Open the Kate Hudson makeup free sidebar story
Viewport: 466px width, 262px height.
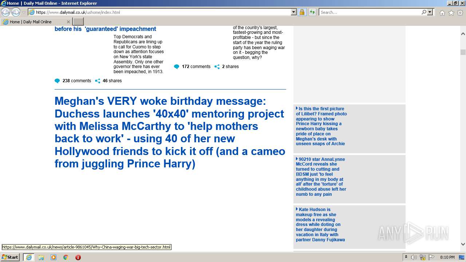[320, 225]
